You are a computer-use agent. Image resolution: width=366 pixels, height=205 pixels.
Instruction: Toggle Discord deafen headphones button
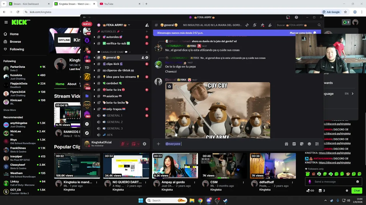tap(134, 144)
